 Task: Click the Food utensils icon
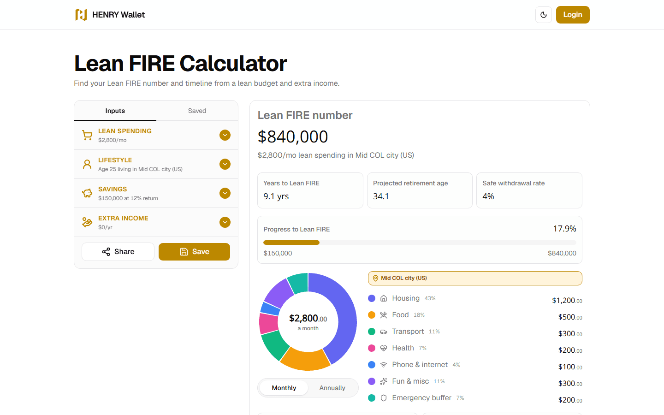point(384,315)
